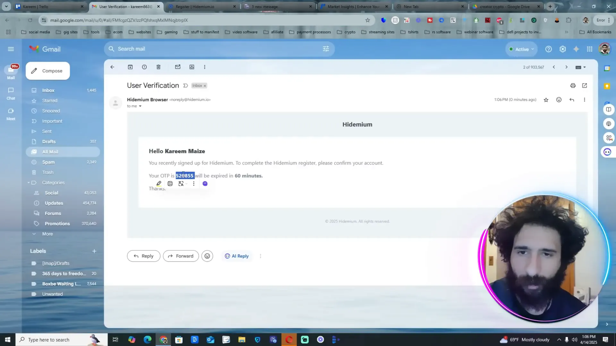This screenshot has height=346, width=616.
Task: Expand the More folders list
Action: [47, 234]
